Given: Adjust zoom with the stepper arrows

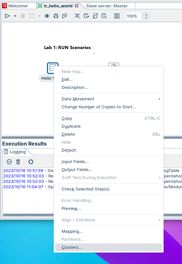Looking at the screenshot, I should point(146,16).
